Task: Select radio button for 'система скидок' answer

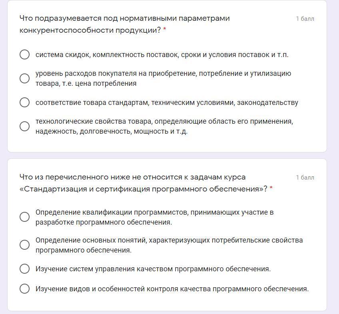Action: 24,55
